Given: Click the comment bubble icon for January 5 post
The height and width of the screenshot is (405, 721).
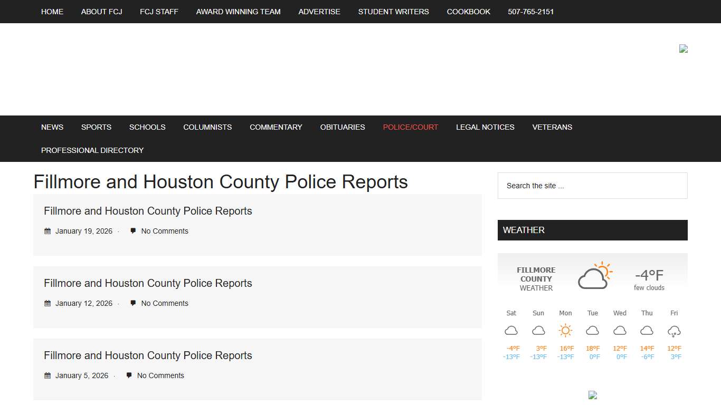Looking at the screenshot, I should tap(129, 375).
